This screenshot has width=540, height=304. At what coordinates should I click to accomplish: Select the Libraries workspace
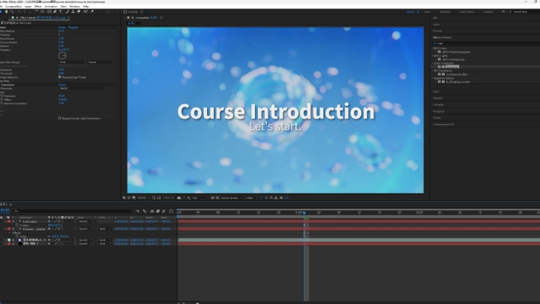pos(488,12)
